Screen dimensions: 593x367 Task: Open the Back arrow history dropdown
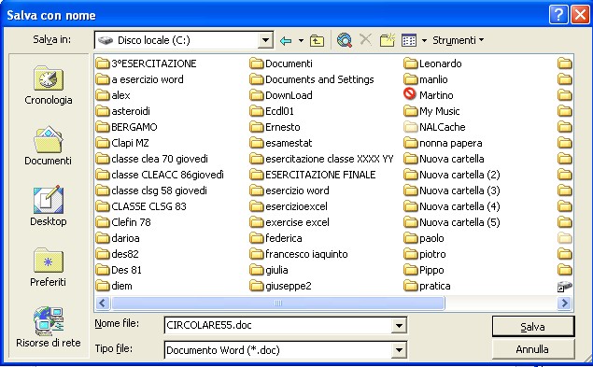pos(301,40)
